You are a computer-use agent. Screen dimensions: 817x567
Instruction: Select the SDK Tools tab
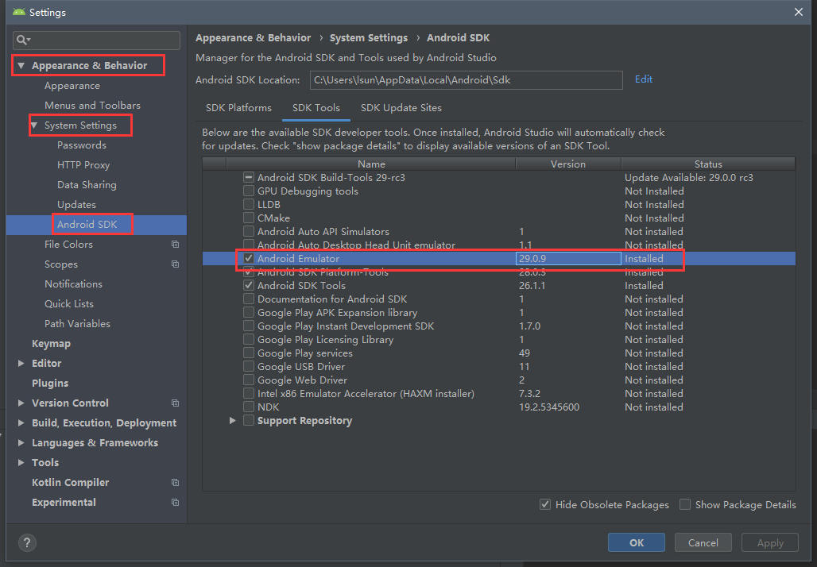tap(316, 108)
